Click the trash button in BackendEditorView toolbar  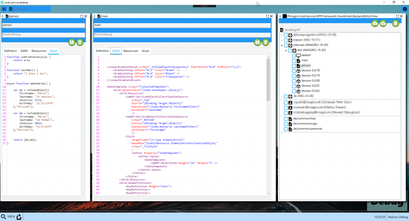pos(395,23)
